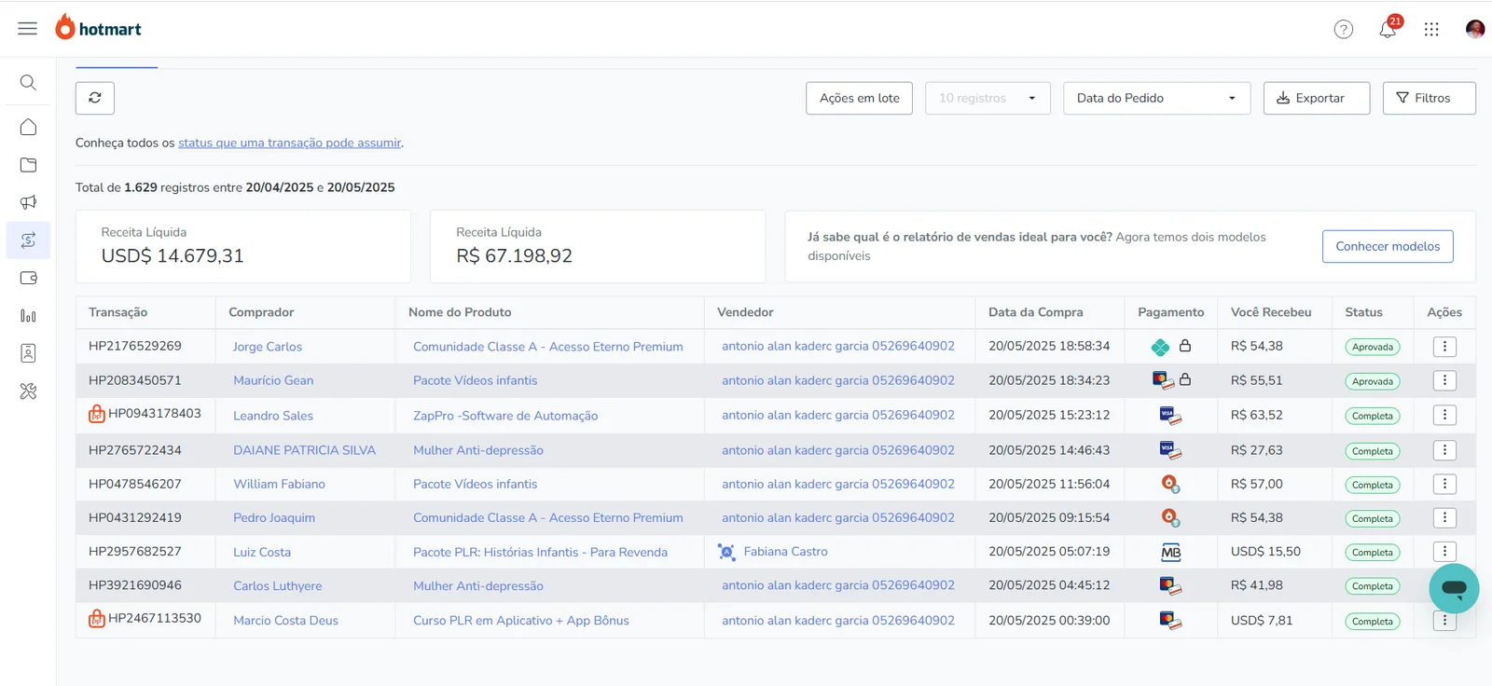Open notifications bell with 21 badge
The image size is (1492, 686).
tap(1388, 28)
